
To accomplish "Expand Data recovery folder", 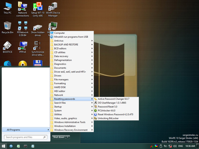I will (72, 56).
